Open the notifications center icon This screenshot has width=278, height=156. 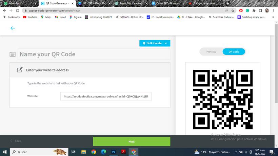point(272,152)
